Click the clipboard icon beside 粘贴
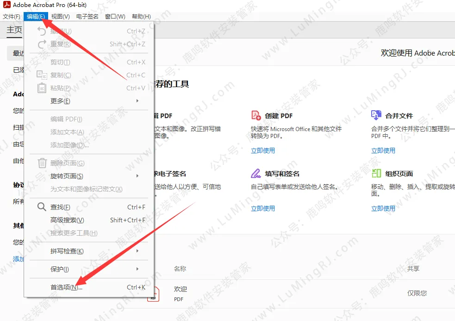455x321 pixels. 42,88
